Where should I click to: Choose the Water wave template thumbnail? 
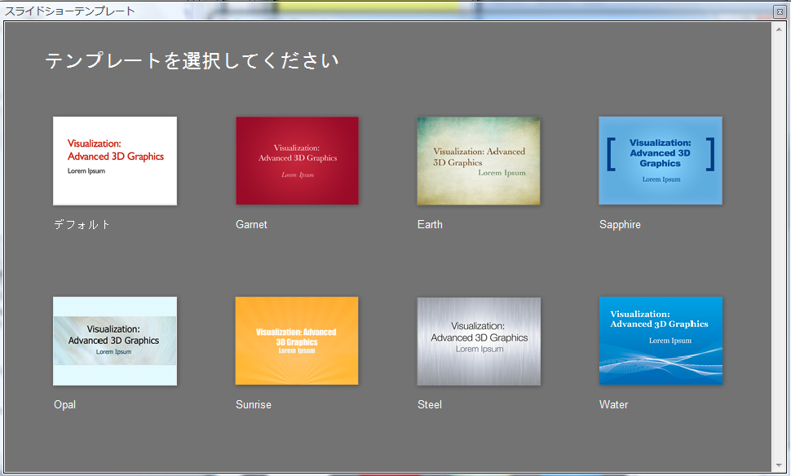click(x=661, y=341)
